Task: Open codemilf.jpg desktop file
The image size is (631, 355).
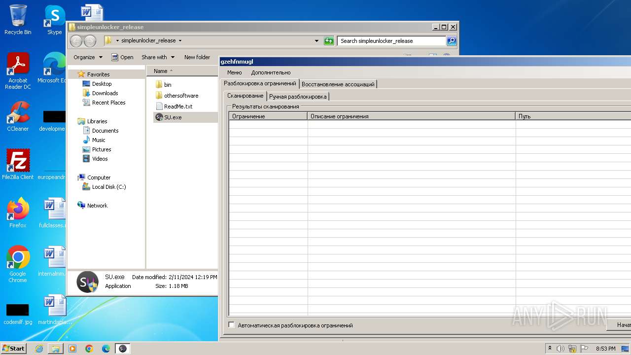Action: click(x=18, y=315)
